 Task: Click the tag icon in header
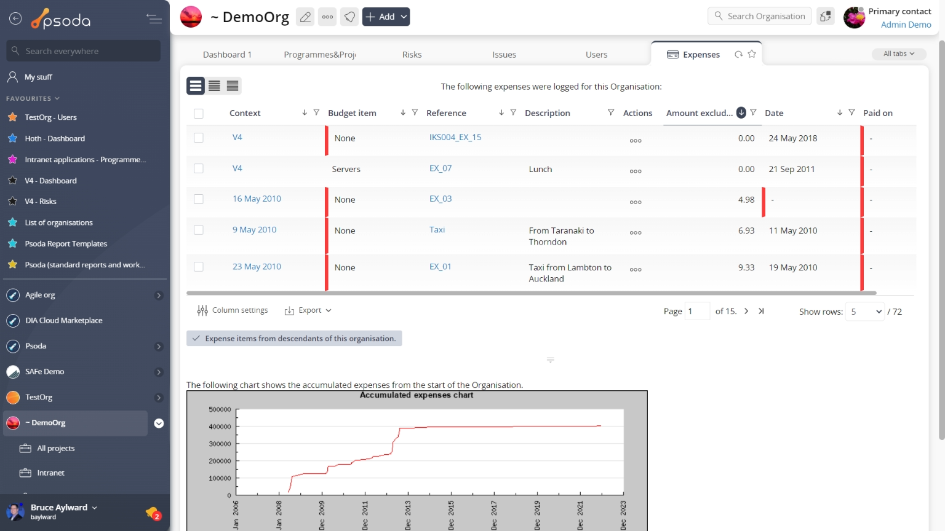click(349, 17)
